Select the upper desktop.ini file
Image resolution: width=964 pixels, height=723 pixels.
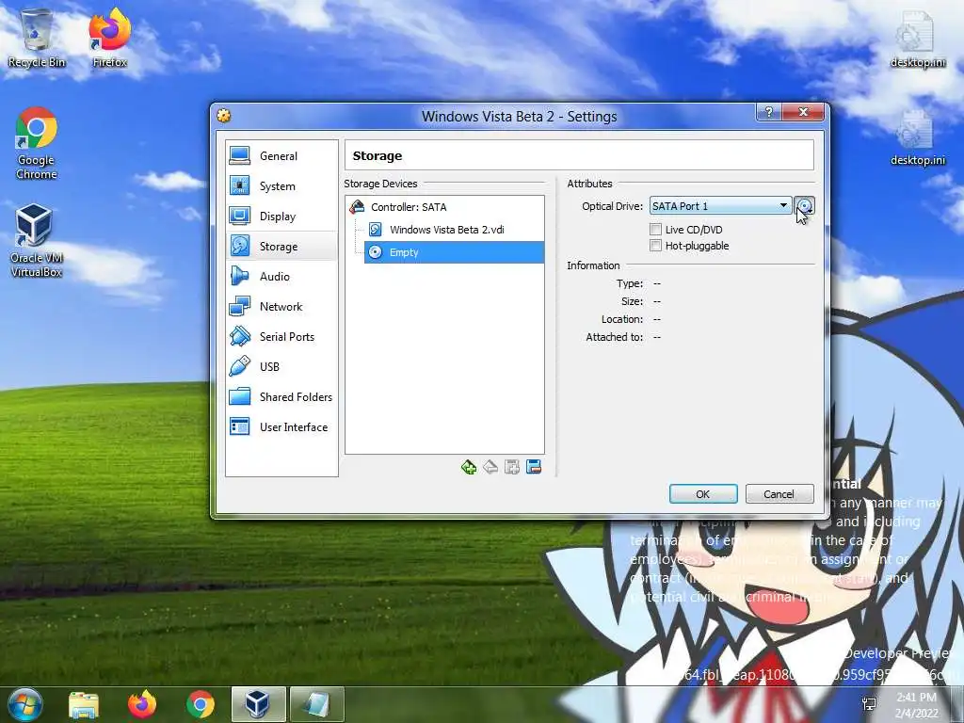point(917,40)
